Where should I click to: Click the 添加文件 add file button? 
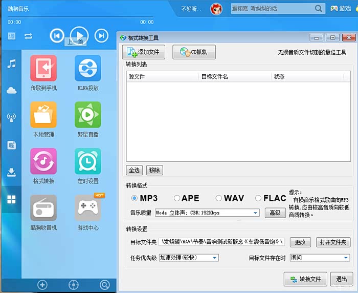[x=144, y=52]
